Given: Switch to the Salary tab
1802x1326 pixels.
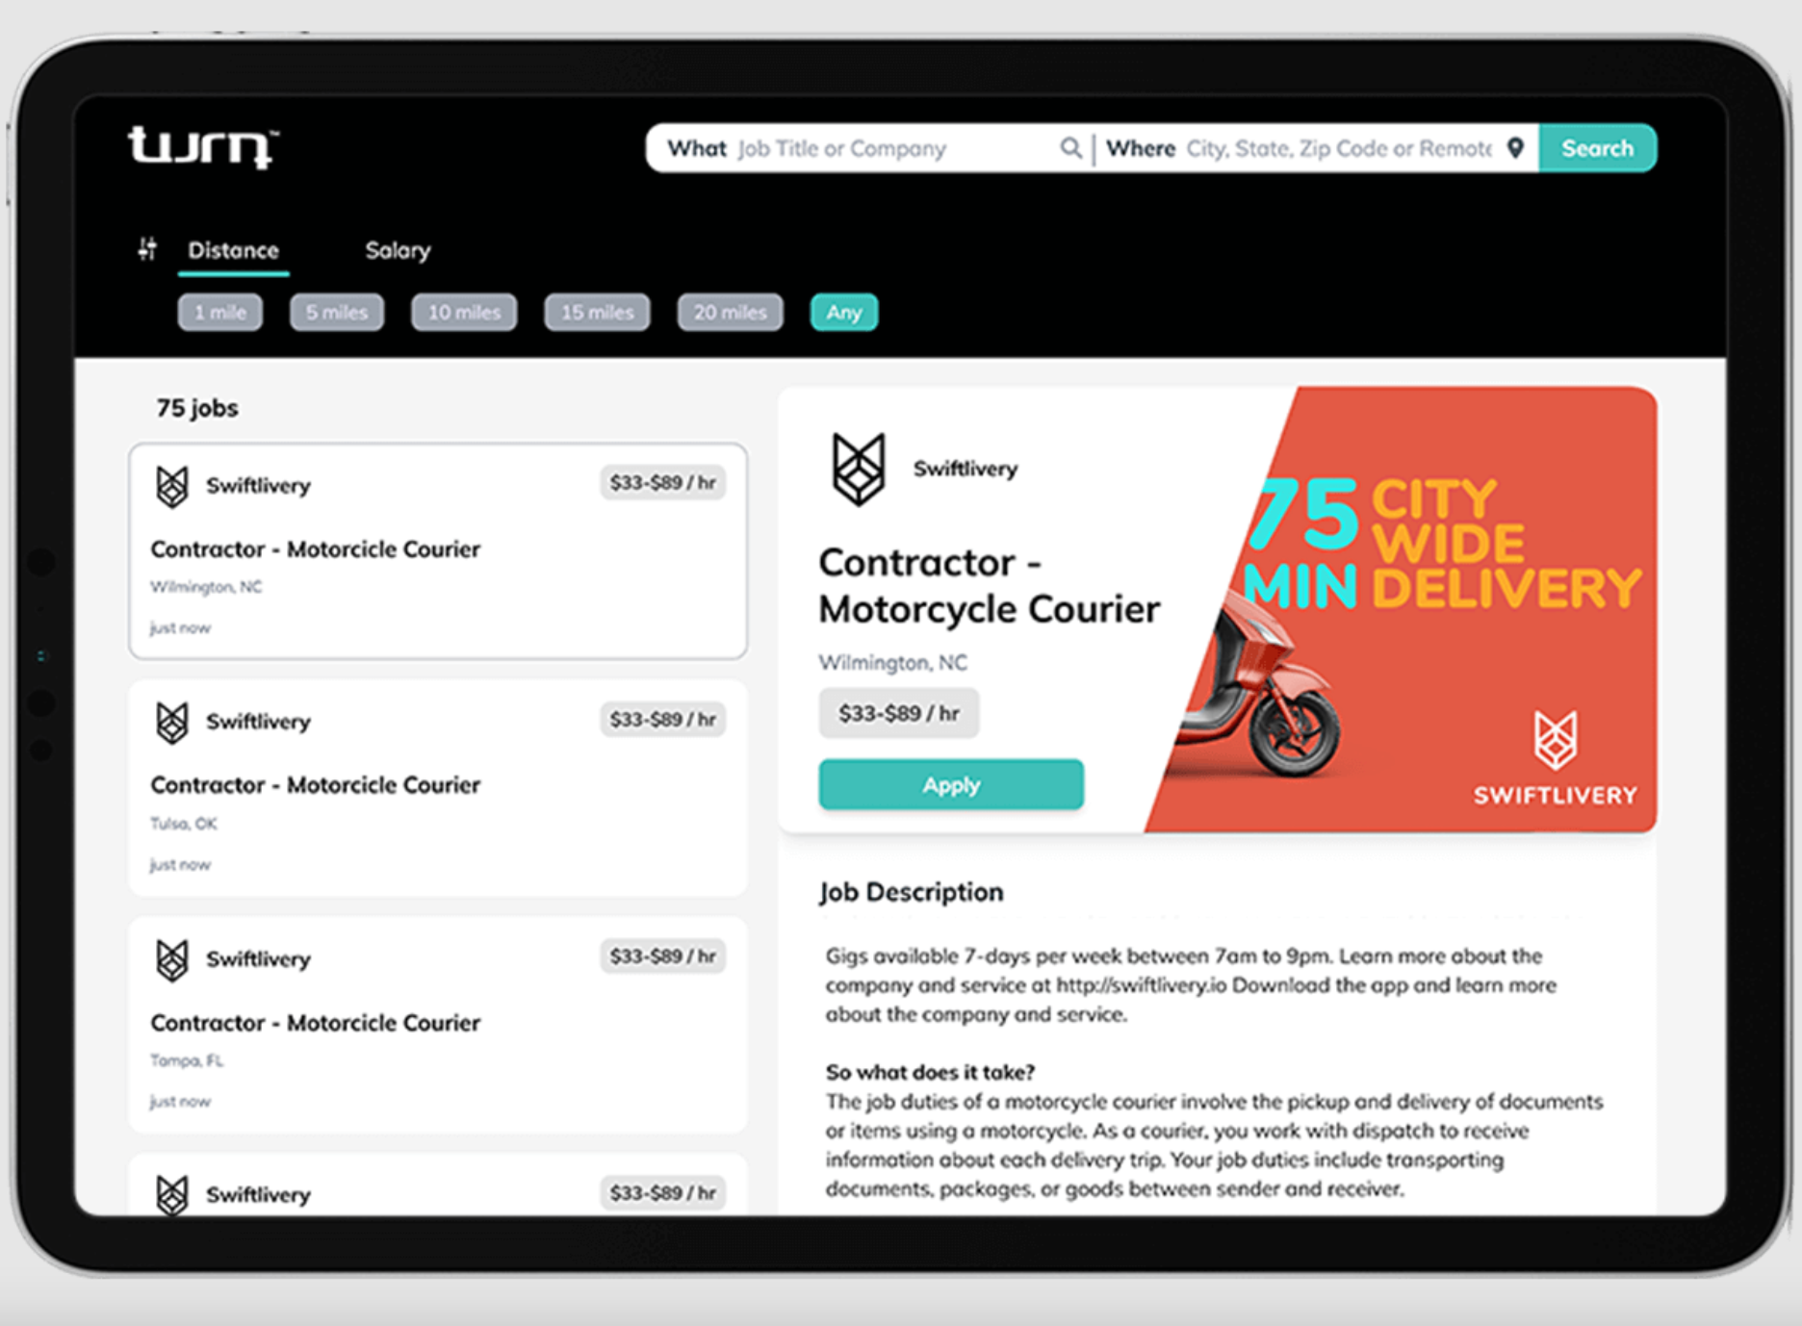Looking at the screenshot, I should coord(398,250).
